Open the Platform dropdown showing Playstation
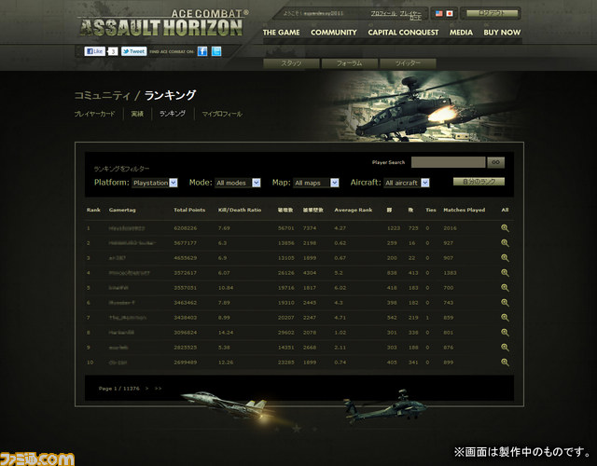The height and width of the screenshot is (466, 597). [155, 183]
